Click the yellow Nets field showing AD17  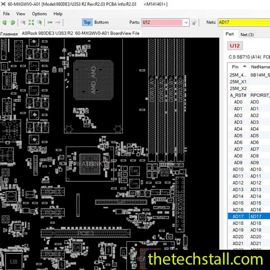243,22
